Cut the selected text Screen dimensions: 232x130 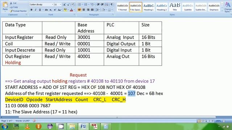(13, 3)
